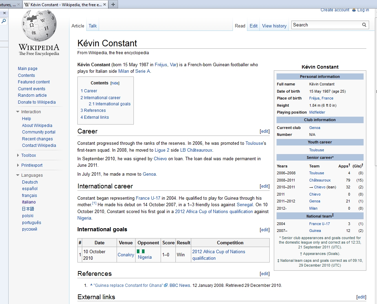The image size is (377, 304).
Task: Open the polski language version
Action: pyautogui.click(x=28, y=216)
